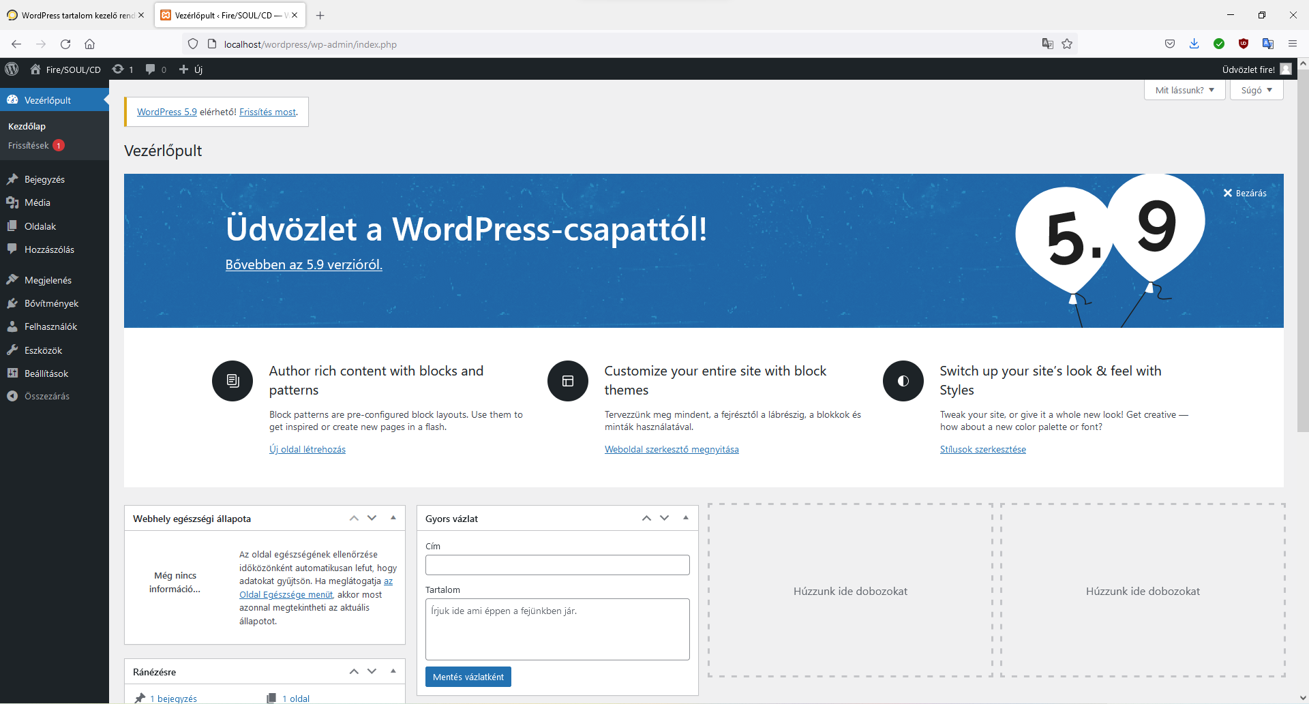The height and width of the screenshot is (704, 1309).
Task: Expand the Mit lássunk? screen options dropdown
Action: click(x=1185, y=90)
